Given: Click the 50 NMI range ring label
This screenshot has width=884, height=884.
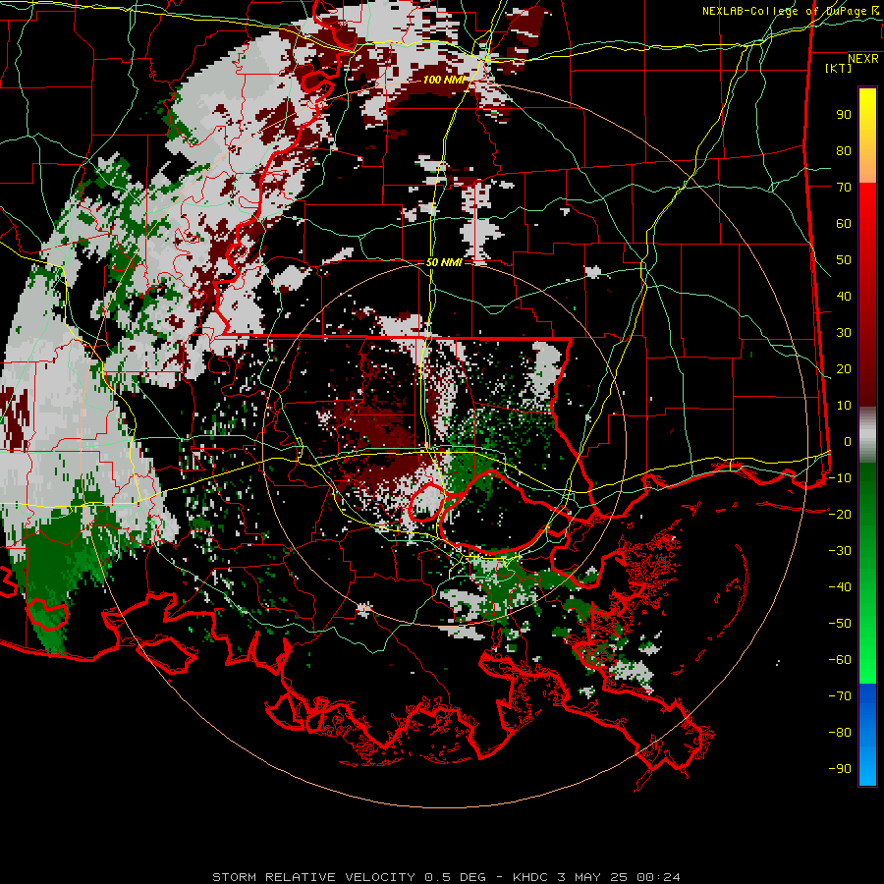Looking at the screenshot, I should point(444,262).
